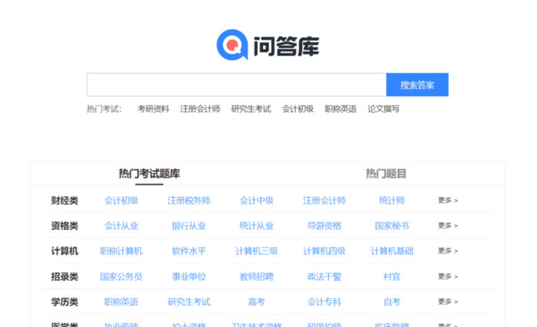The image size is (537, 327).
Task: Open the 会计从业 question bank
Action: click(121, 226)
